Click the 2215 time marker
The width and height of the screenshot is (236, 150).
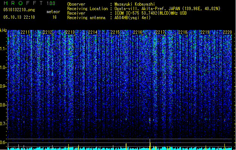coord(115,32)
